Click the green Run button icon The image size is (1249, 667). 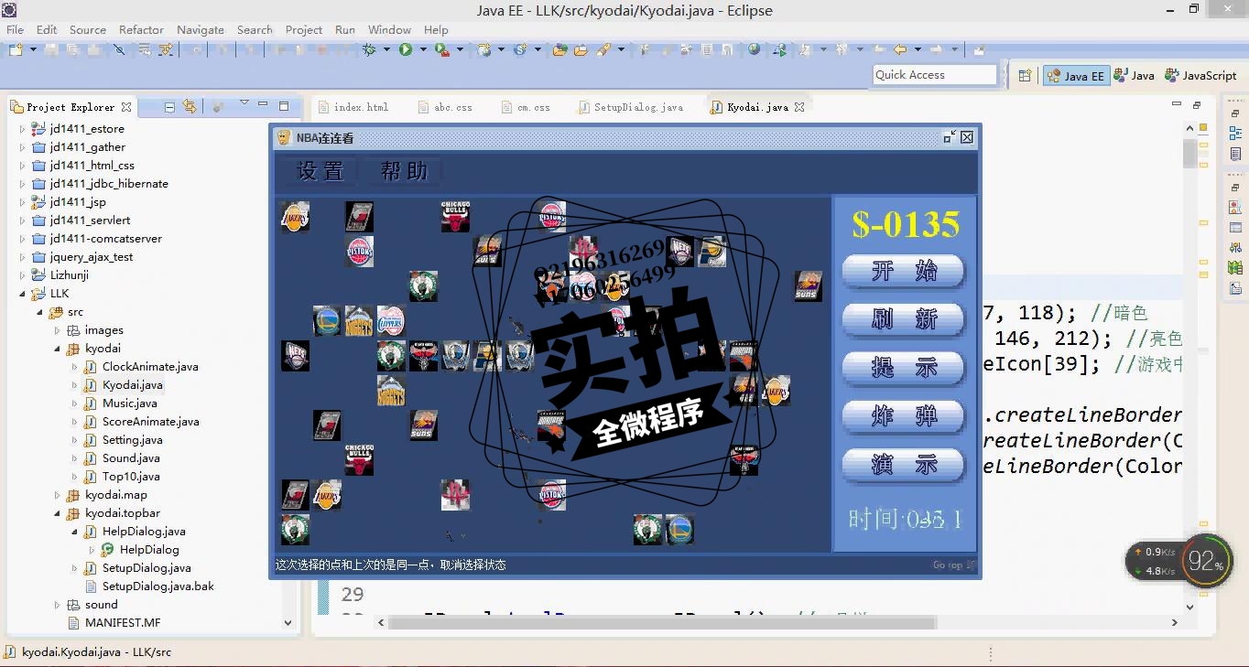pyautogui.click(x=406, y=50)
